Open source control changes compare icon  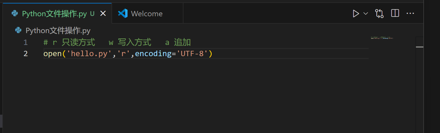379,14
